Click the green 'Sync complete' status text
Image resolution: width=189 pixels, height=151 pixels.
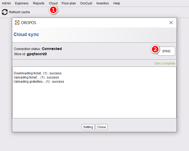[x=165, y=63]
